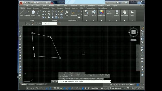This screenshot has width=162, height=91.
Task: Toggle Lineweight display in status bar
Action: coord(55,88)
